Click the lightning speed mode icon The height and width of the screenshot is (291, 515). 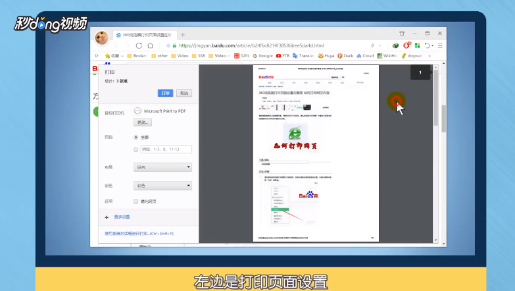[372, 45]
